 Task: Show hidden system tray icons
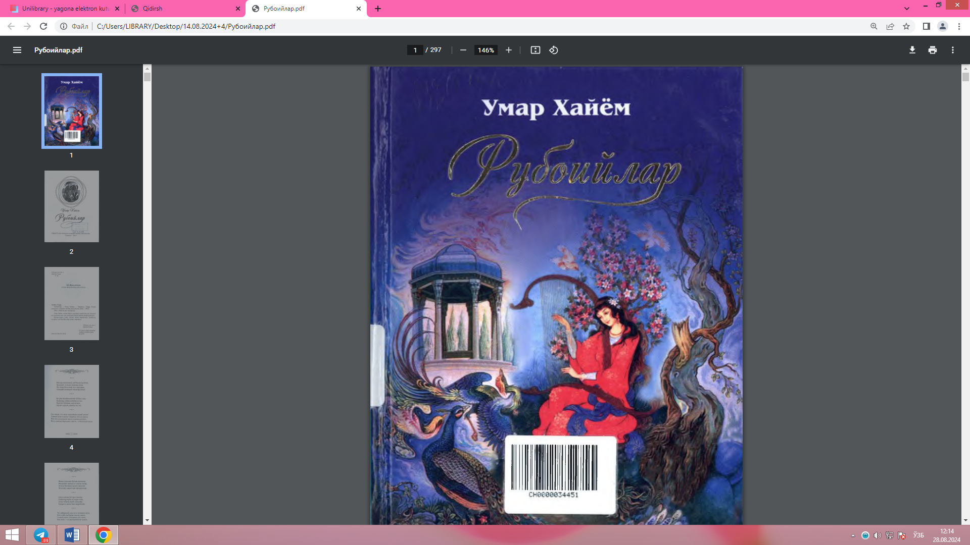click(x=853, y=535)
